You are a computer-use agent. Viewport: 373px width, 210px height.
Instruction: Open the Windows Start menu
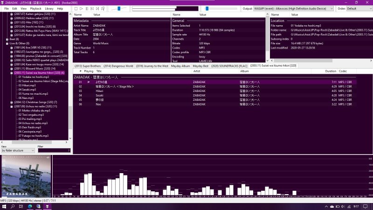(x=4, y=206)
